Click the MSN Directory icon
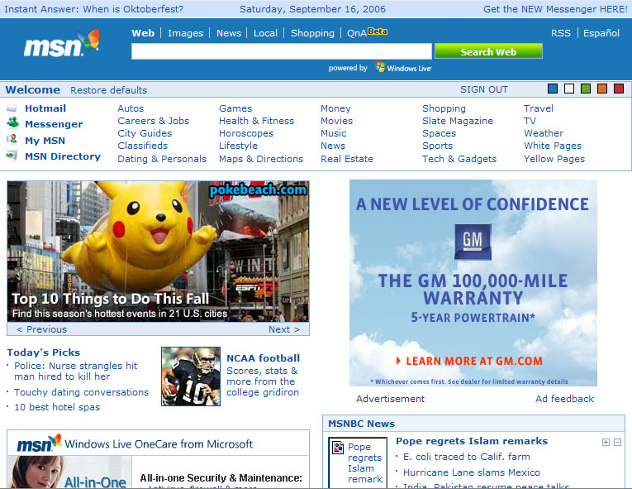The image size is (632, 489). click(x=12, y=155)
